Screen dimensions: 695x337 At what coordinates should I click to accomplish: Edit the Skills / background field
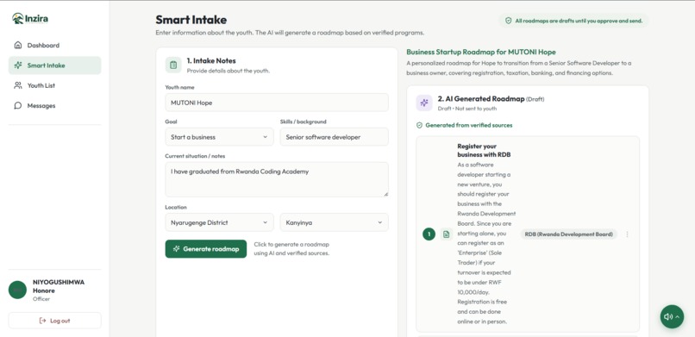pos(335,137)
